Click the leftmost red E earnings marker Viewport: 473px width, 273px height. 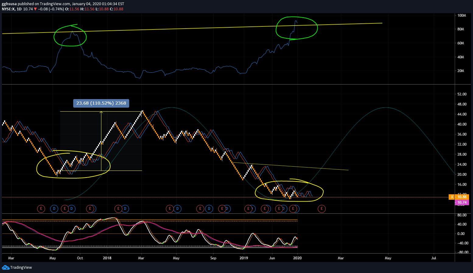41,209
